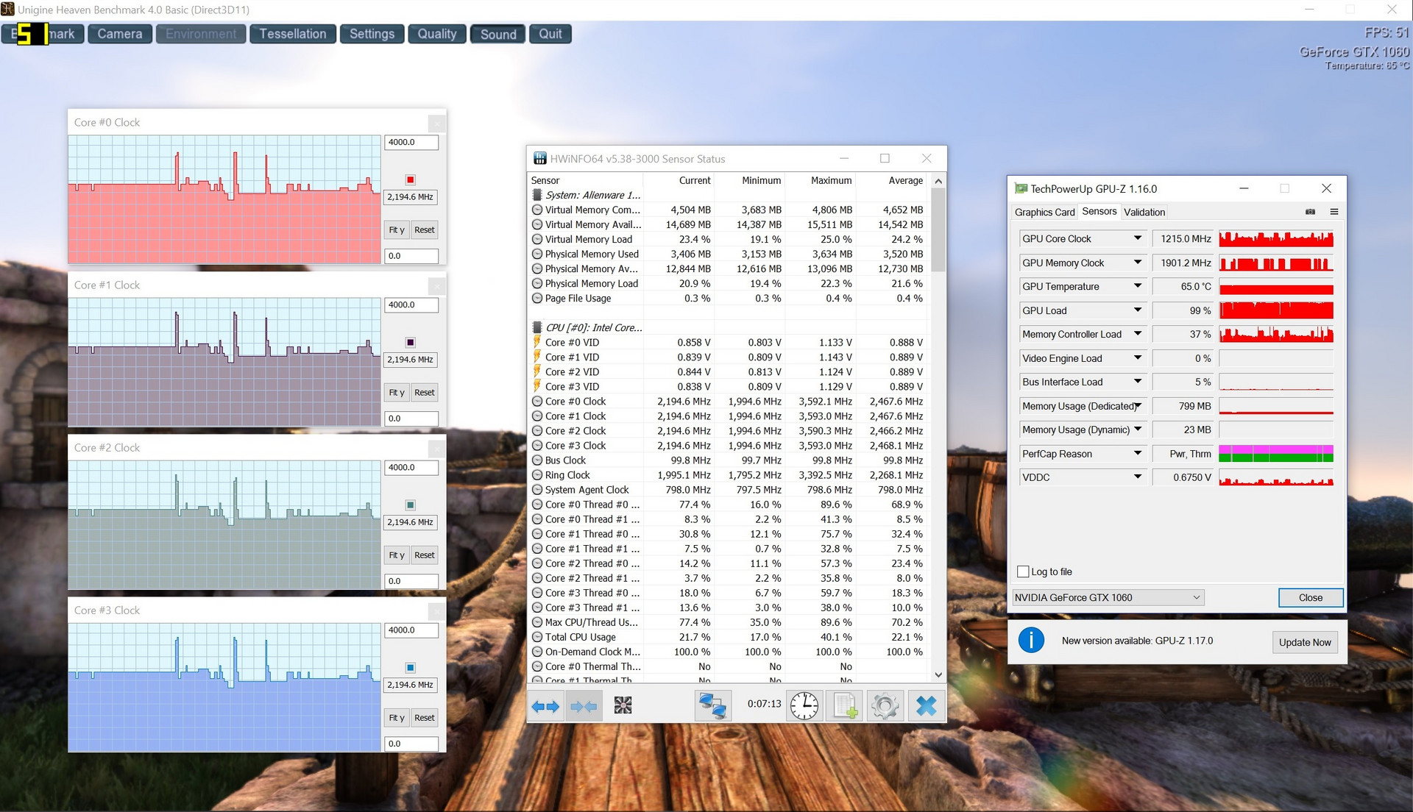Click the HWiNFO sensor list scrollbar thumb
The height and width of the screenshot is (812, 1413).
(x=938, y=229)
